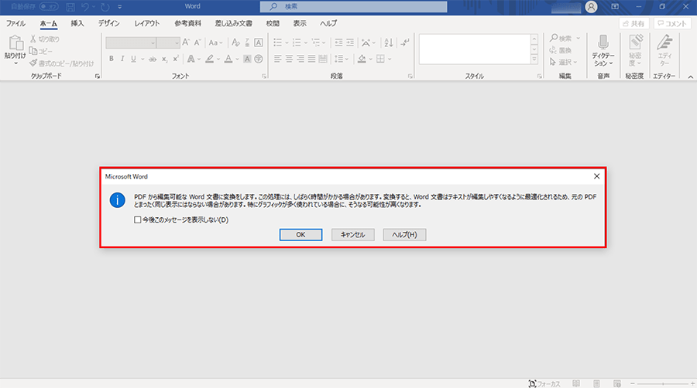The height and width of the screenshot is (388, 697).
Task: Apply Underline formatting
Action: click(x=133, y=59)
